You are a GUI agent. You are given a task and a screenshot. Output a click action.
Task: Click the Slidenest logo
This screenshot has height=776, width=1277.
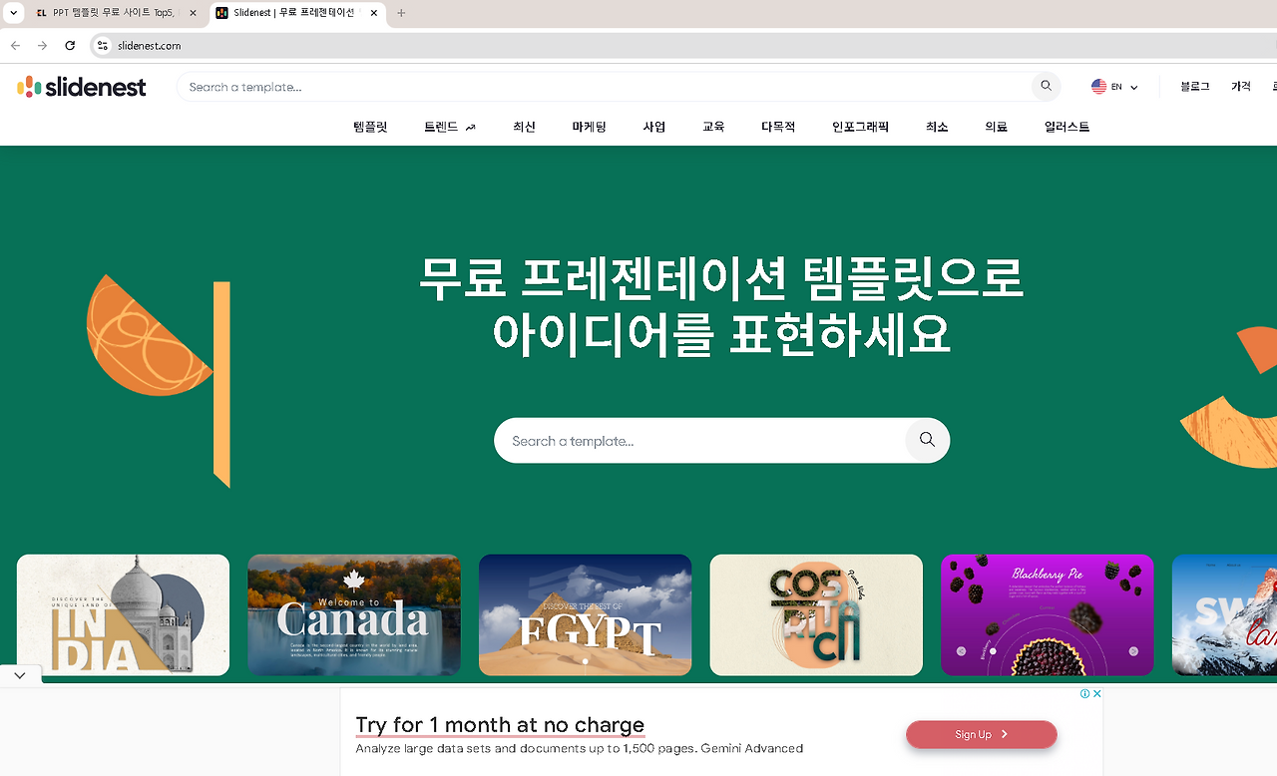82,87
